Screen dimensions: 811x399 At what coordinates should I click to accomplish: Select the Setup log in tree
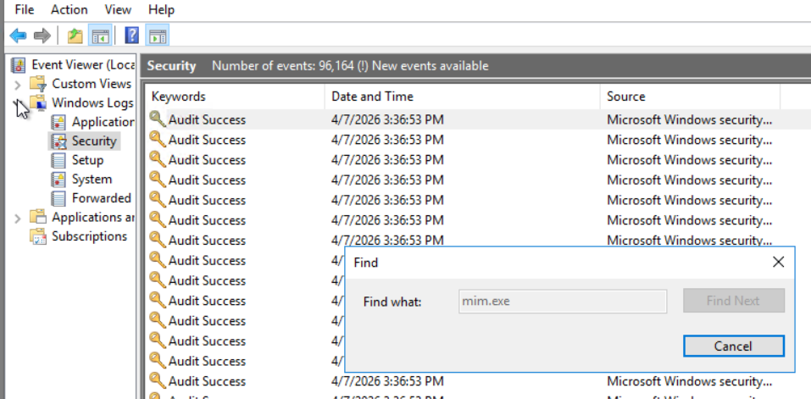coord(87,160)
